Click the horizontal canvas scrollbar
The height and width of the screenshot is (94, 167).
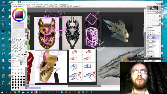pyautogui.click(x=85, y=86)
